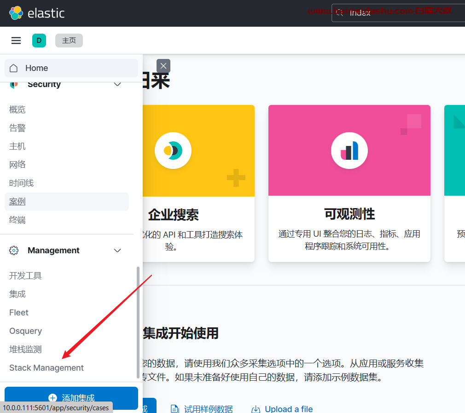Open 告警 under Security
Screen dimensions: 465x413
point(17,128)
